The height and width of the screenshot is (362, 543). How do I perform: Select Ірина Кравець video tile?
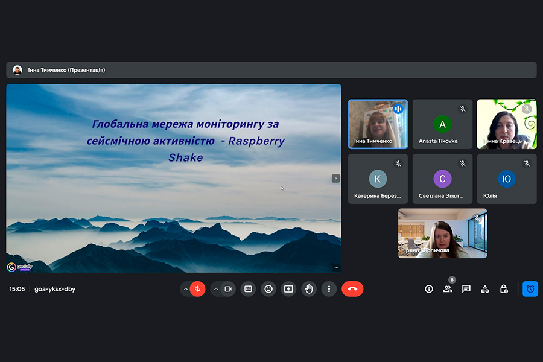coord(507,124)
